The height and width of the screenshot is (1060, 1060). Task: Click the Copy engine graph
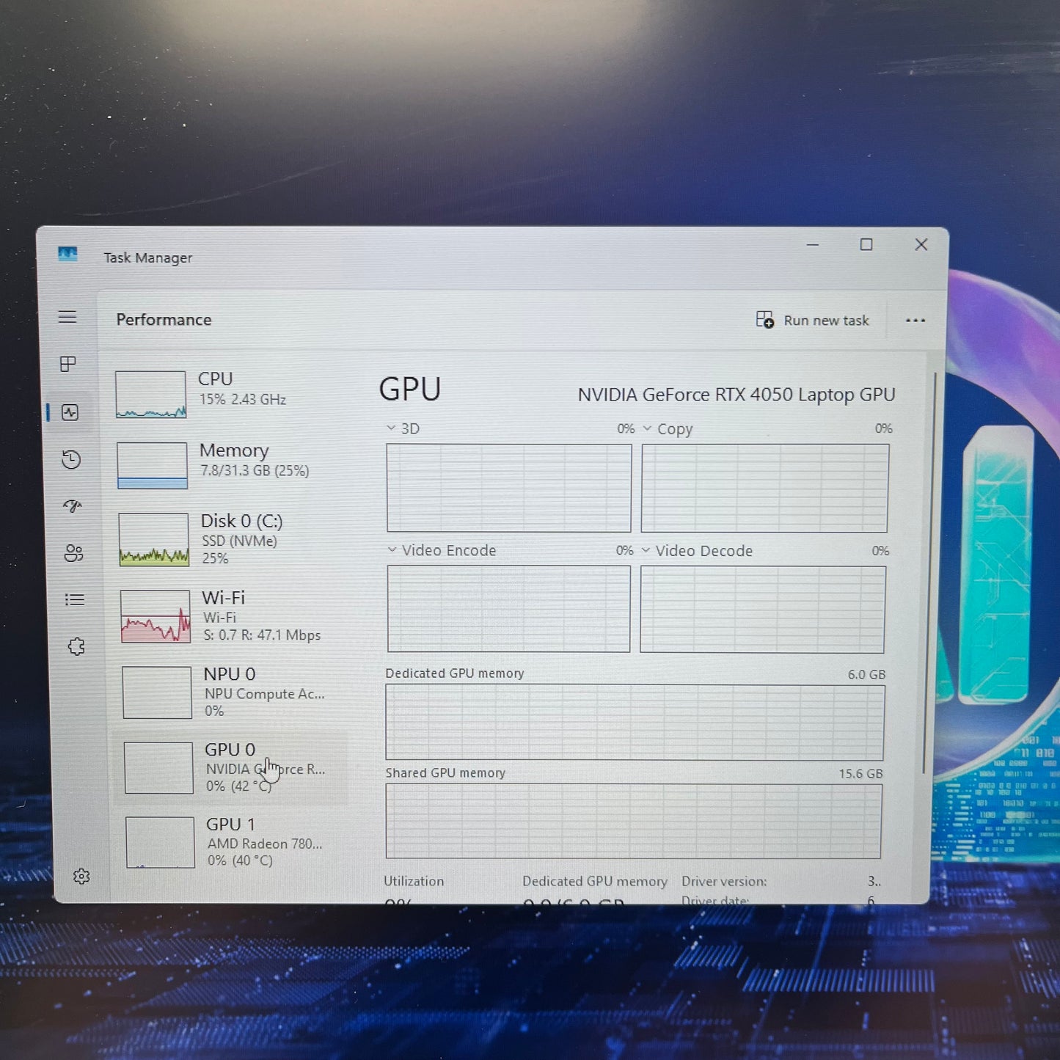point(764,488)
